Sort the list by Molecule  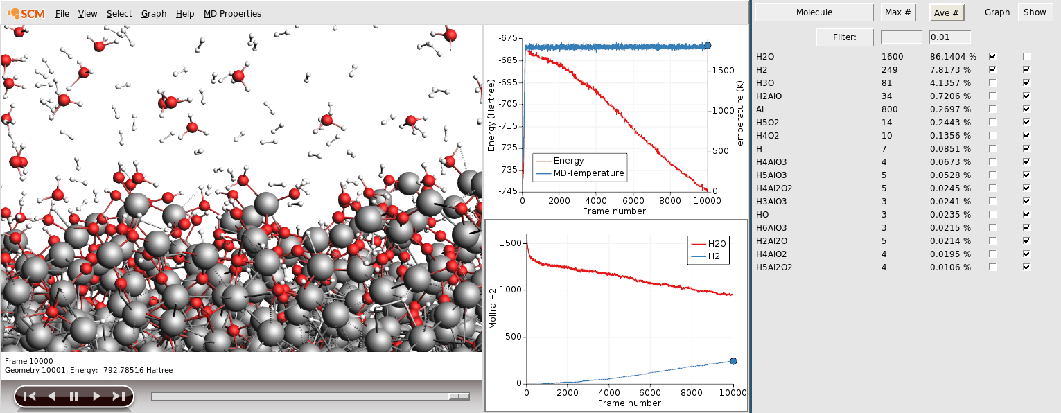click(x=814, y=12)
